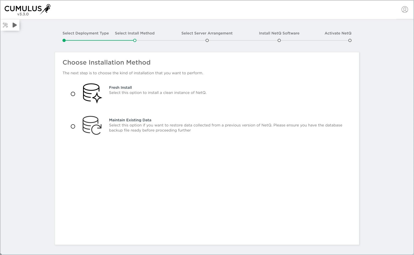
Task: Click the Activate NetQ progress circle
Action: coord(350,41)
